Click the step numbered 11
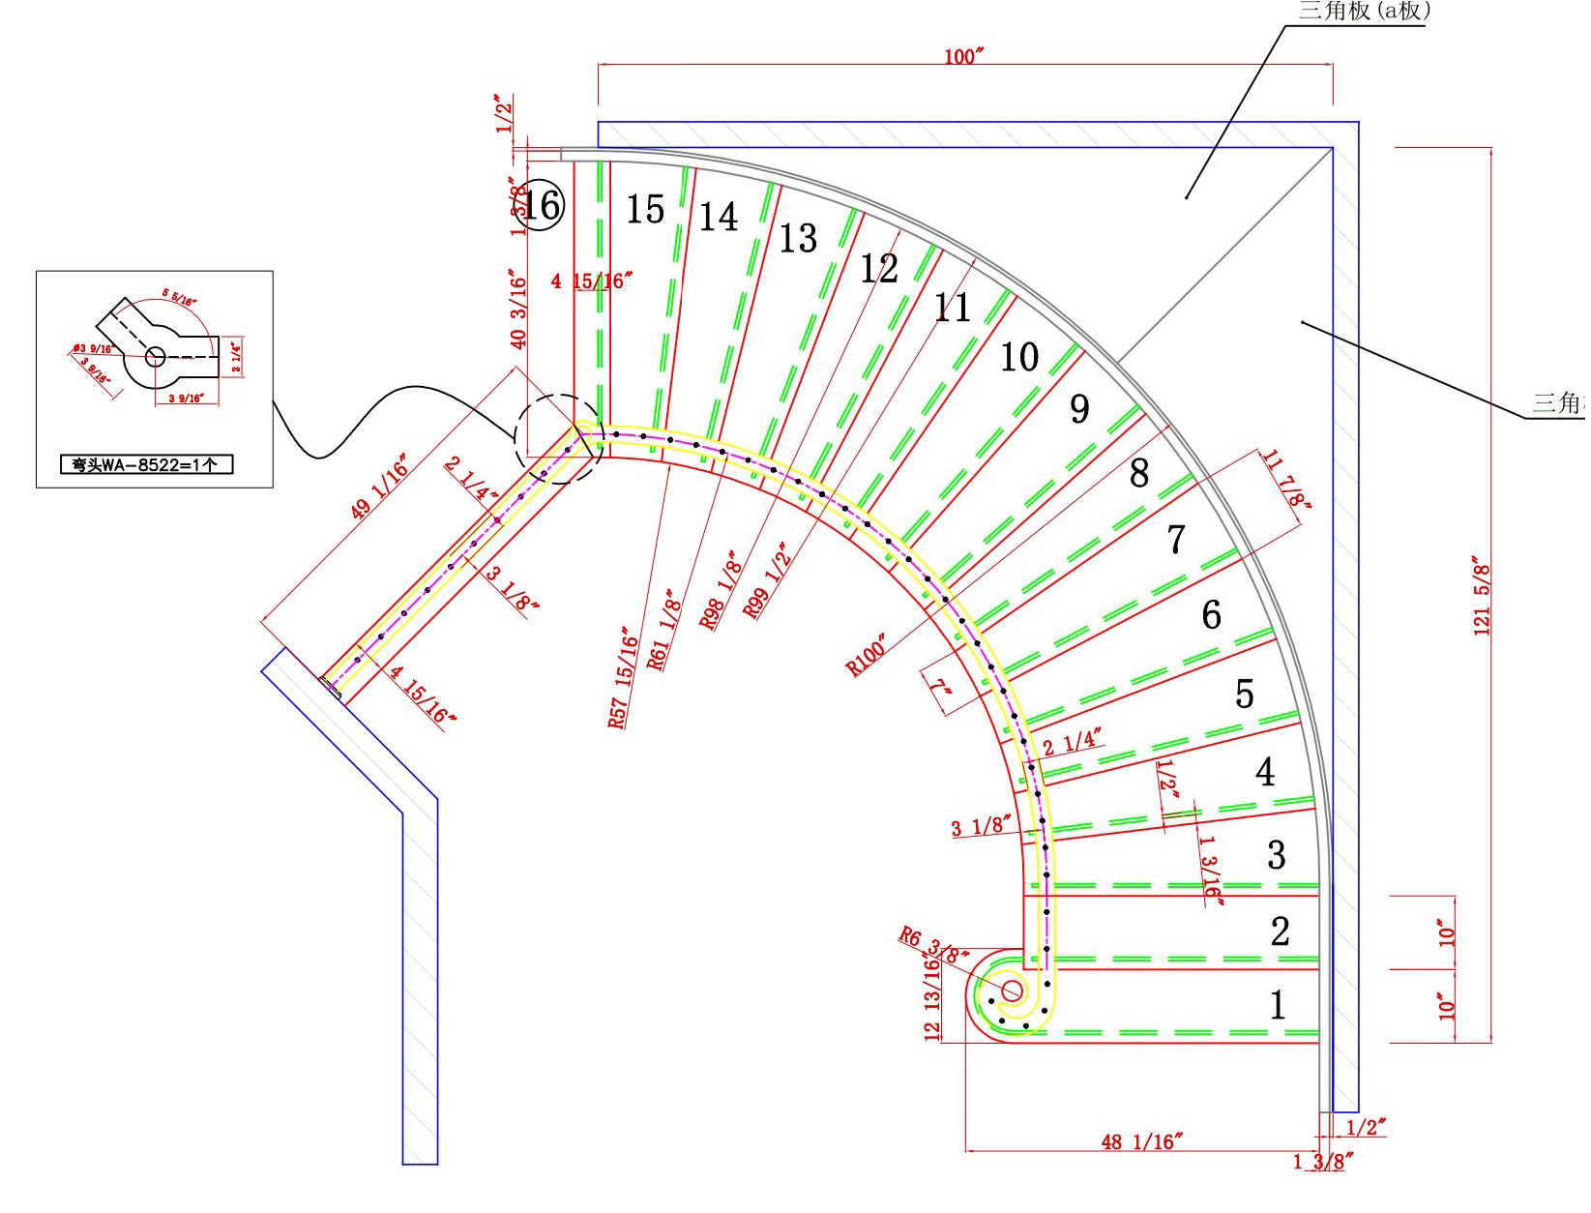The width and height of the screenshot is (1591, 1213). coord(953,308)
